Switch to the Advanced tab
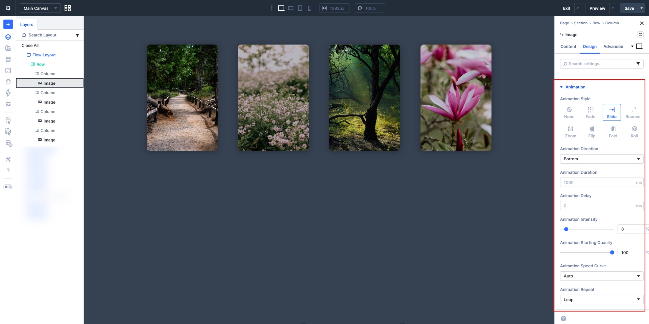This screenshot has height=324, width=649. tap(613, 47)
